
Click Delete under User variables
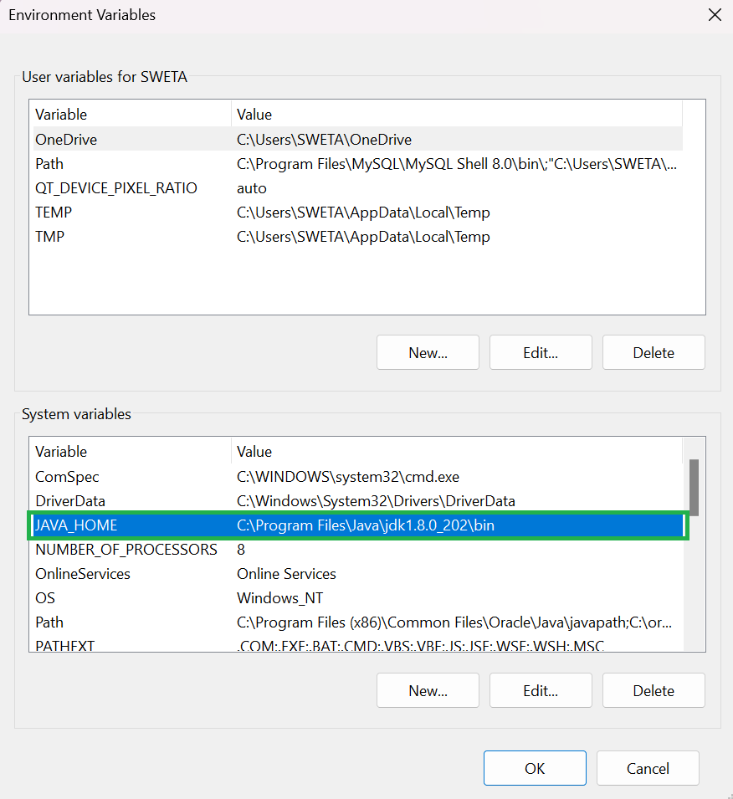pyautogui.click(x=654, y=353)
